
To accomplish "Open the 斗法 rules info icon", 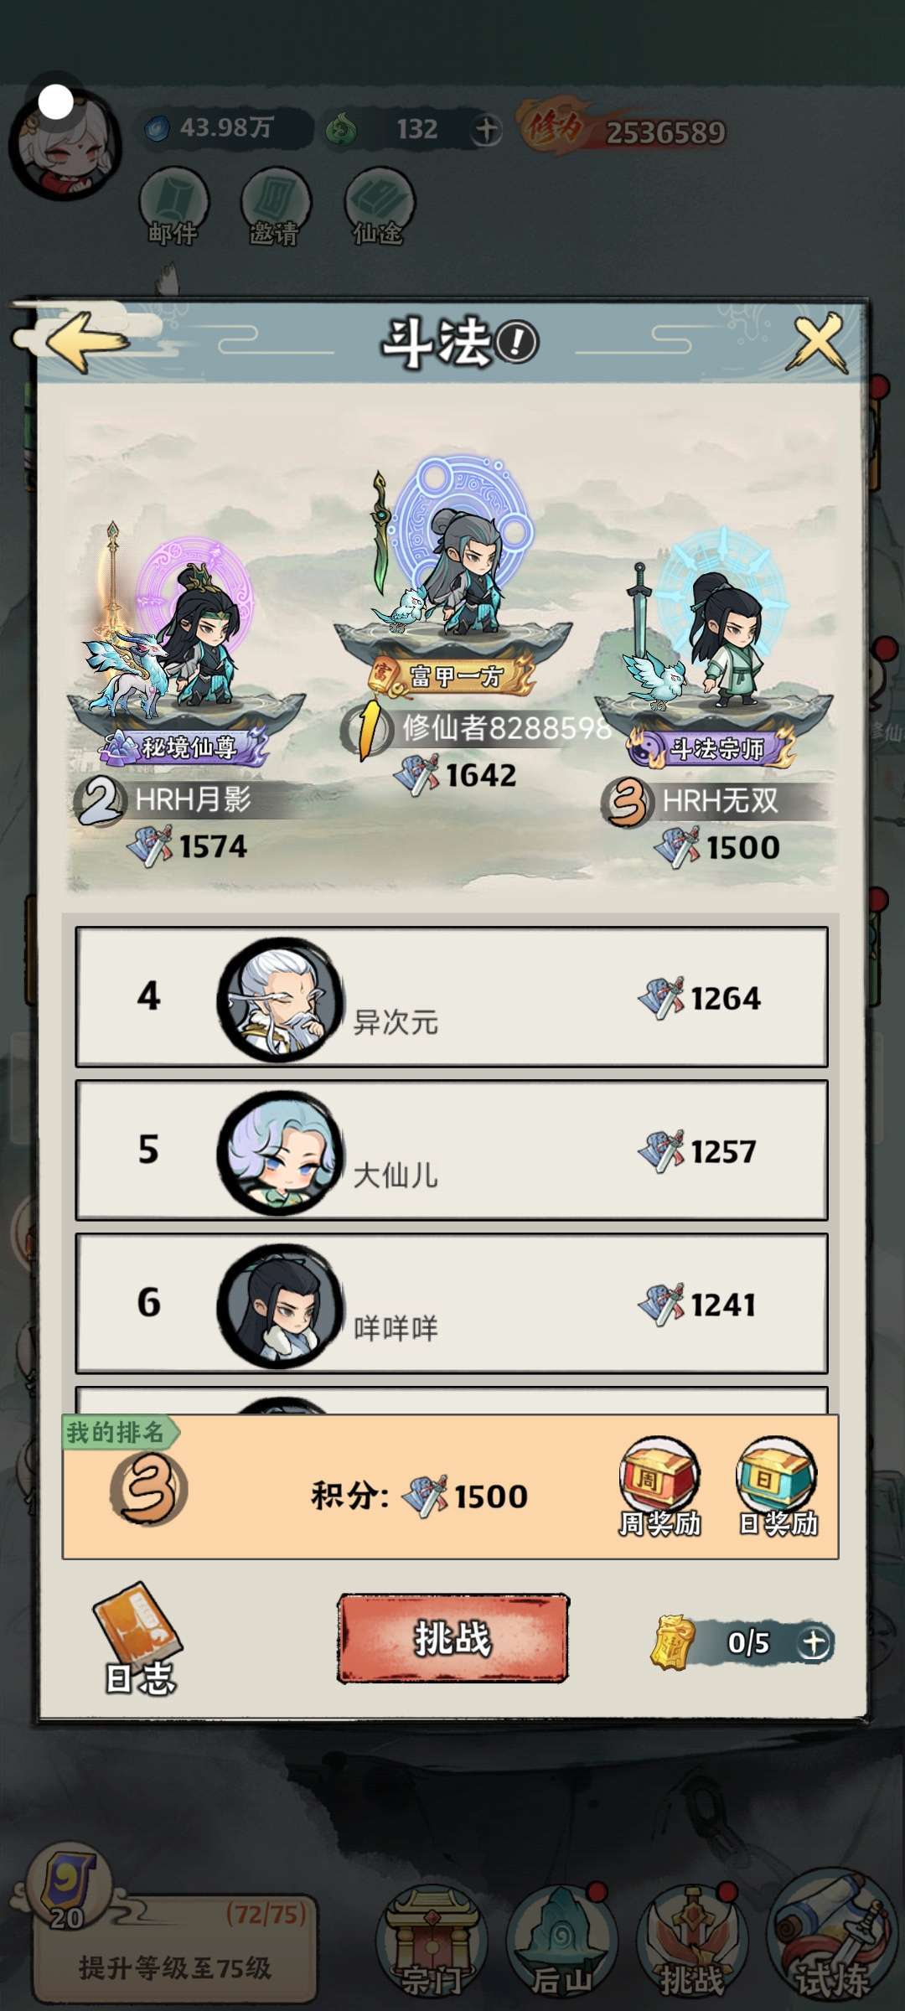I will click(517, 343).
